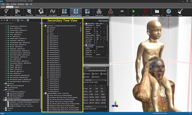Open View Analysis tool
Image resolution: width=192 pixels, height=115 pixels.
(29, 11)
